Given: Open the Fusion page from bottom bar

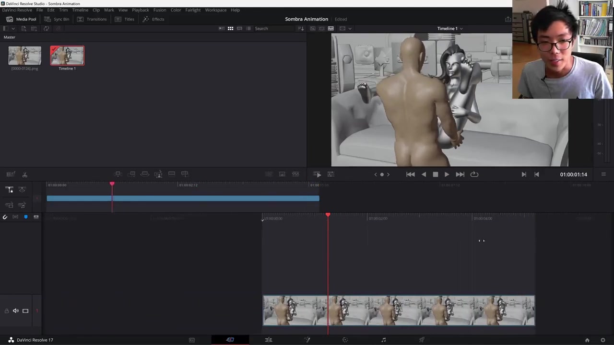Looking at the screenshot, I should [307, 340].
